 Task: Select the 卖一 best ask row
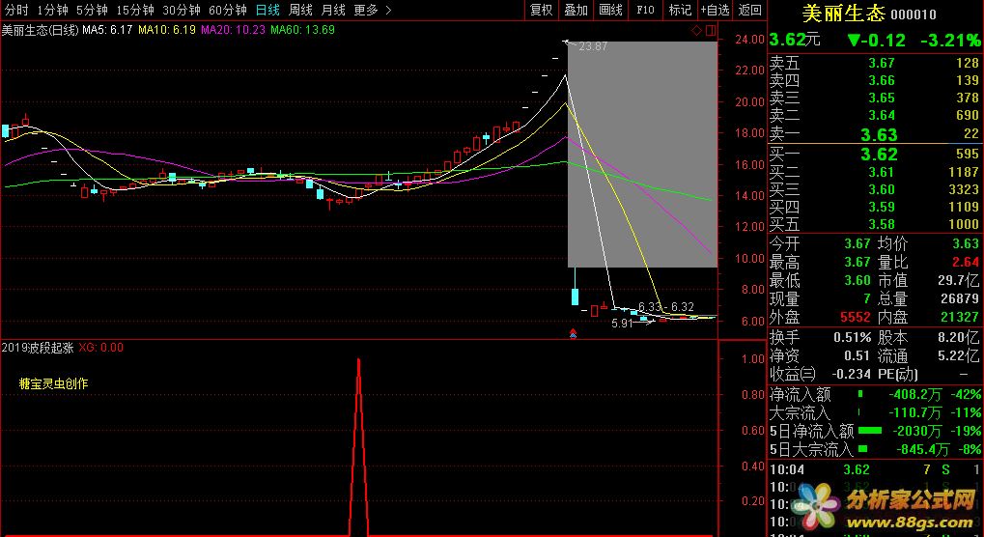pos(875,133)
